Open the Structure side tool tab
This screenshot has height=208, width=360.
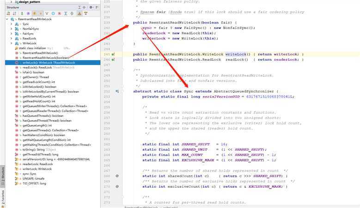[x=3, y=175]
